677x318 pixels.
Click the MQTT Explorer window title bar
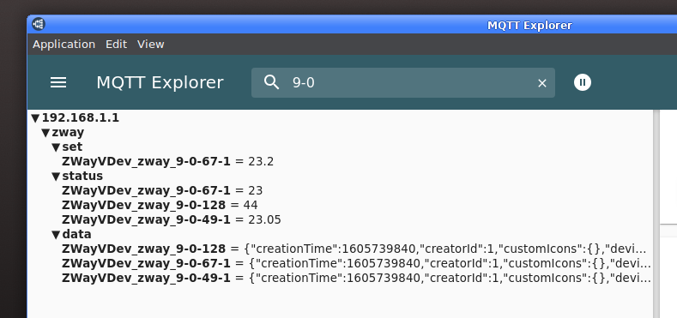pos(352,25)
